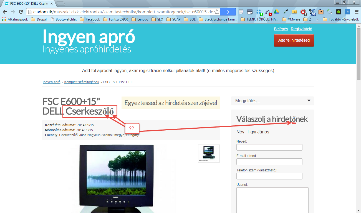Click the 'Lakhely' location line
The image size is (361, 213).
[x=92, y=135]
